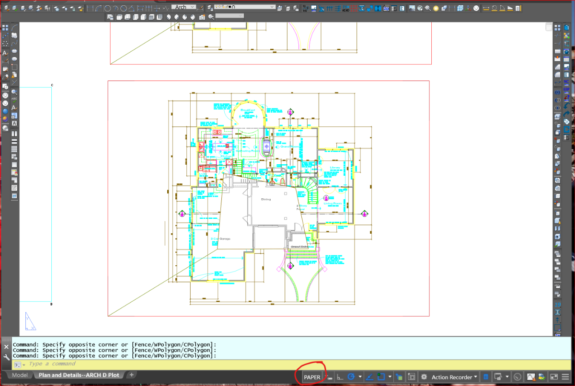Toggle PAPER space button in status bar
575x386 pixels.
pyautogui.click(x=312, y=377)
